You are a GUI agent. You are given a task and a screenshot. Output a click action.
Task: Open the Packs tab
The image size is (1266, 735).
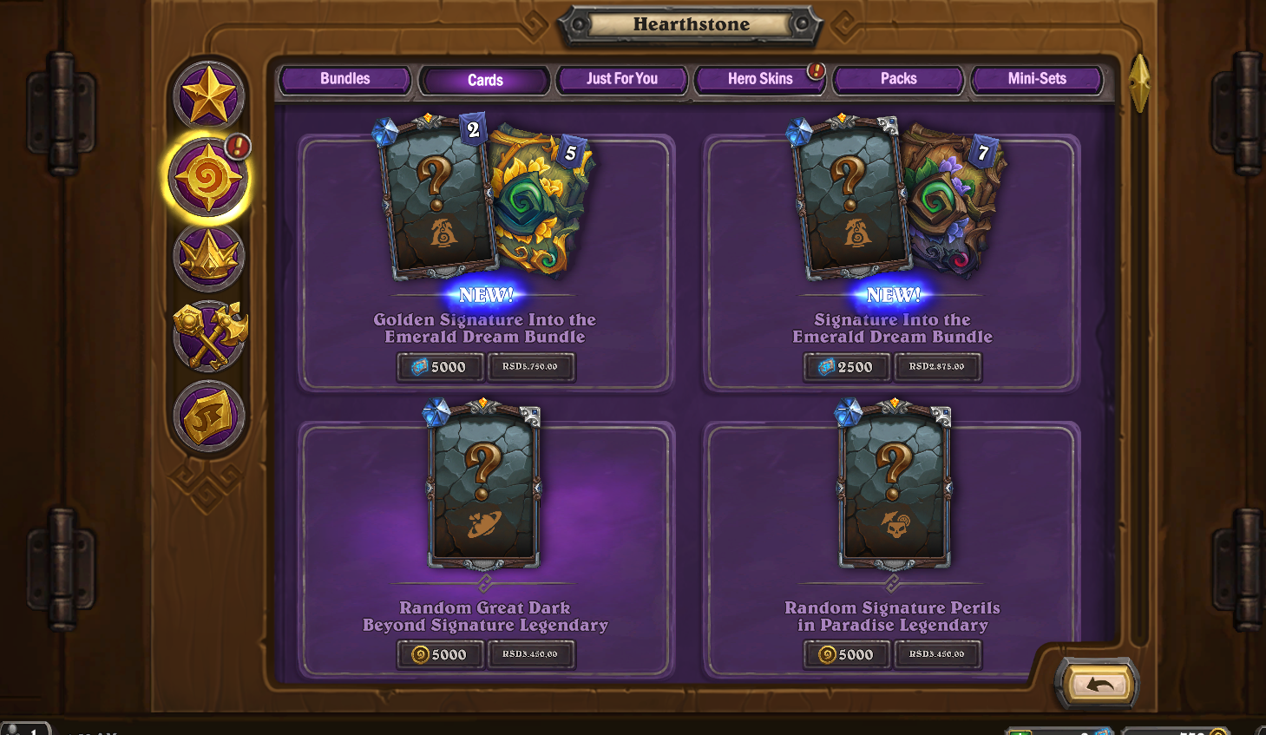898,79
